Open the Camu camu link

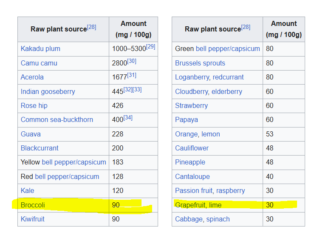point(39,63)
